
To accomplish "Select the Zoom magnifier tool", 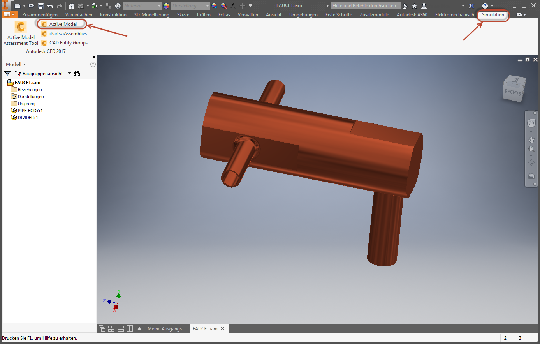I will (531, 150).
